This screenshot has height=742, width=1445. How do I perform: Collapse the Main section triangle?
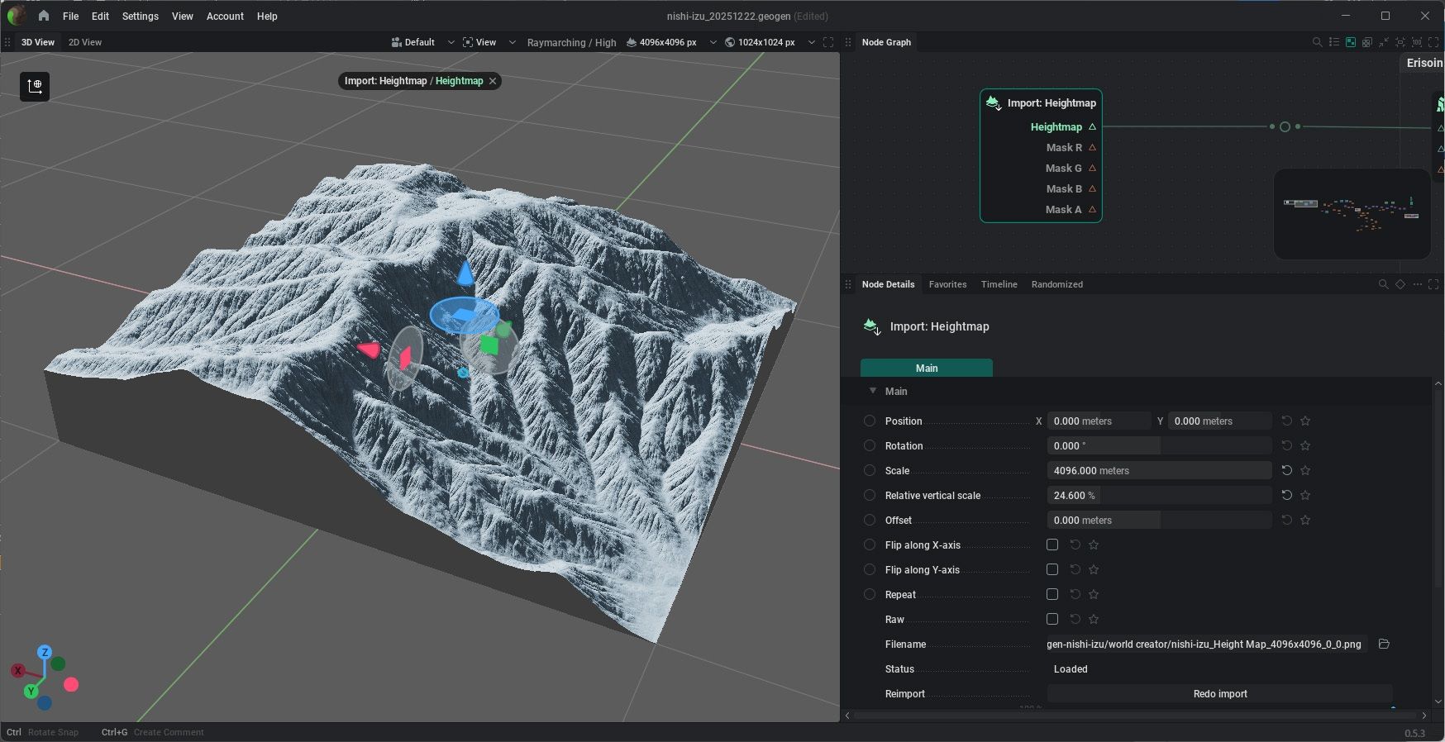coord(872,391)
